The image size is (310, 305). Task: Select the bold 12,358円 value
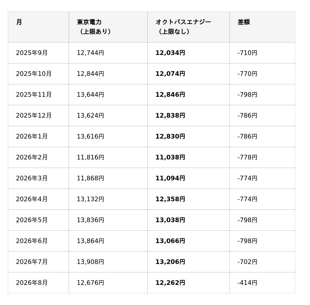click(x=170, y=199)
